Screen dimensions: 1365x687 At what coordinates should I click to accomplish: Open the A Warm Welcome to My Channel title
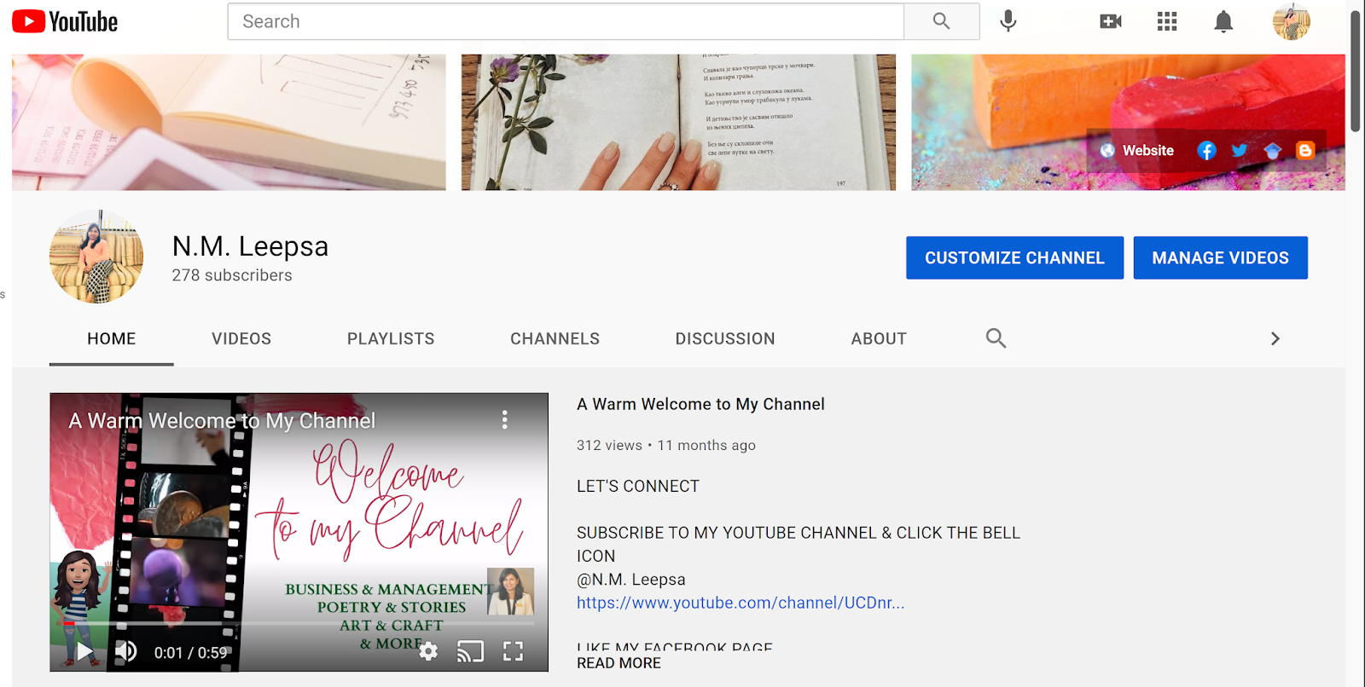(x=700, y=404)
